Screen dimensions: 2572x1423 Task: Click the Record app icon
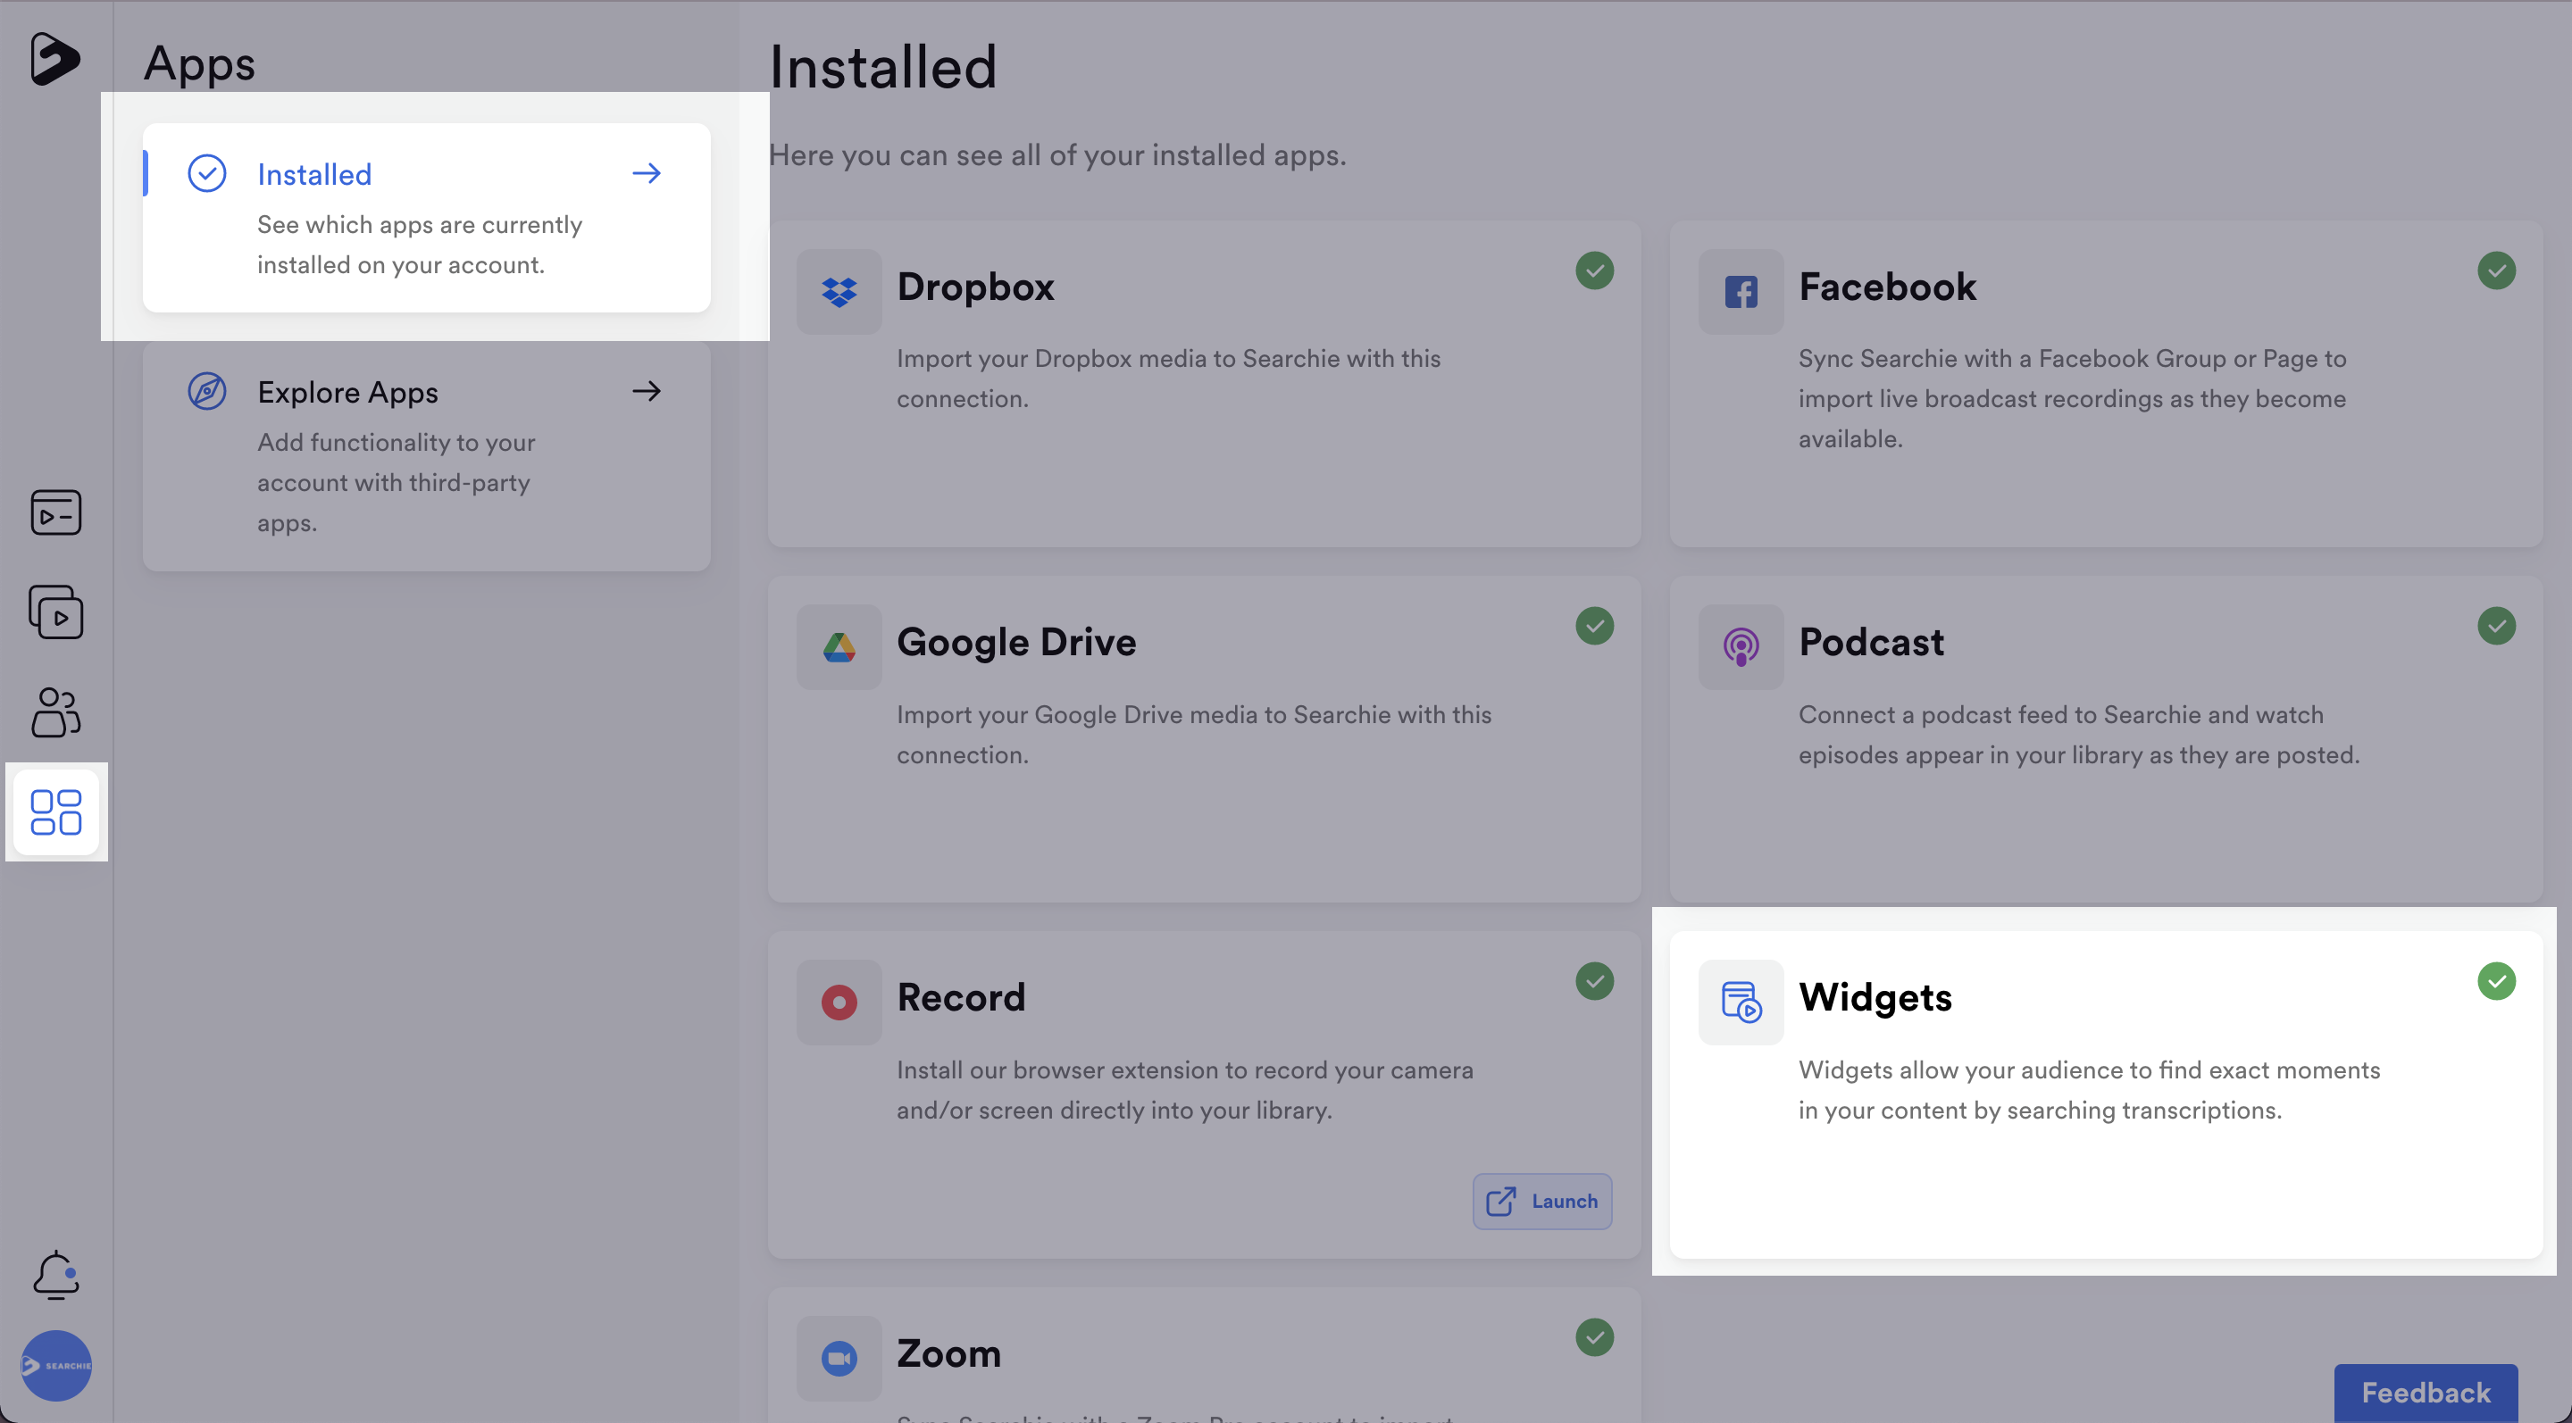839,1002
